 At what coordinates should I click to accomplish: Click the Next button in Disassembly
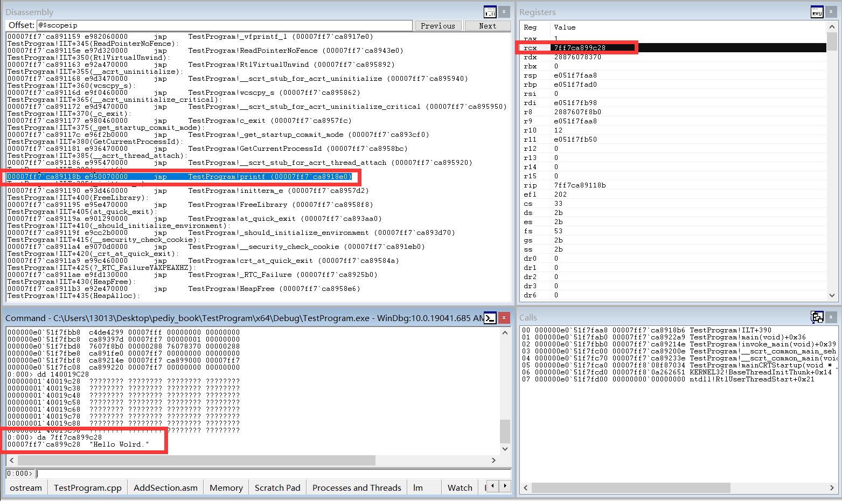click(x=487, y=26)
